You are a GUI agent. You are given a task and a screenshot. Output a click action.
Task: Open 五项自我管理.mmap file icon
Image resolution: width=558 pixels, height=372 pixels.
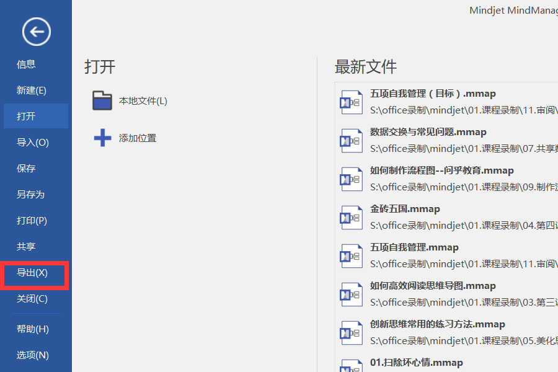pyautogui.click(x=351, y=255)
